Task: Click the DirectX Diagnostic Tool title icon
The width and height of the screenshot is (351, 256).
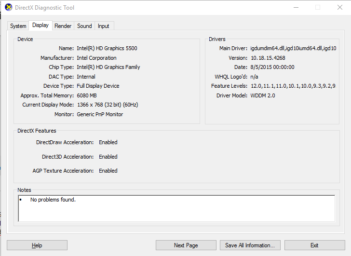Action: click(9, 7)
